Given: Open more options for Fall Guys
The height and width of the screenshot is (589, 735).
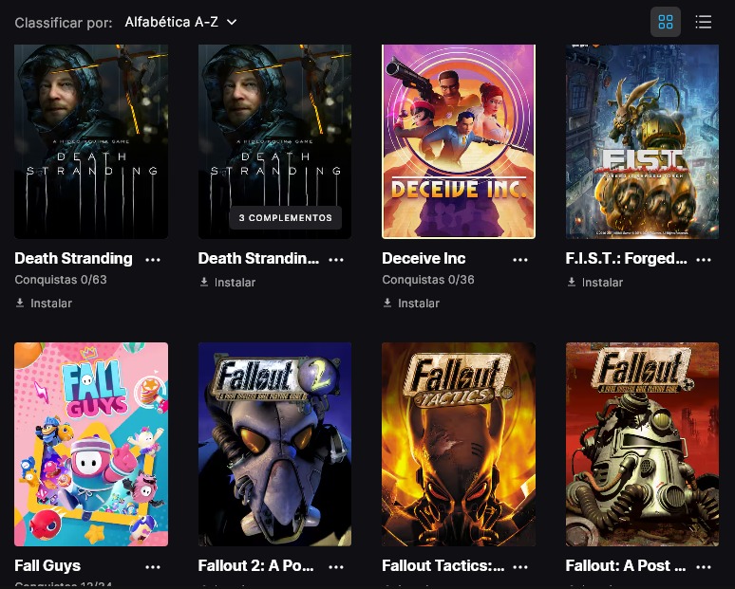Looking at the screenshot, I should pyautogui.click(x=153, y=566).
